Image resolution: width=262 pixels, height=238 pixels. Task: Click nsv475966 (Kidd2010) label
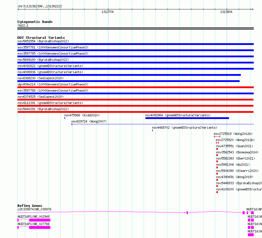(82, 115)
